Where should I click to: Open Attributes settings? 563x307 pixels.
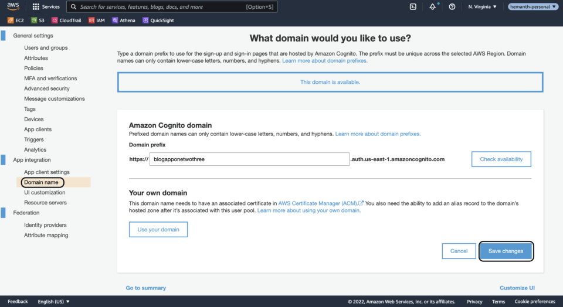36,58
